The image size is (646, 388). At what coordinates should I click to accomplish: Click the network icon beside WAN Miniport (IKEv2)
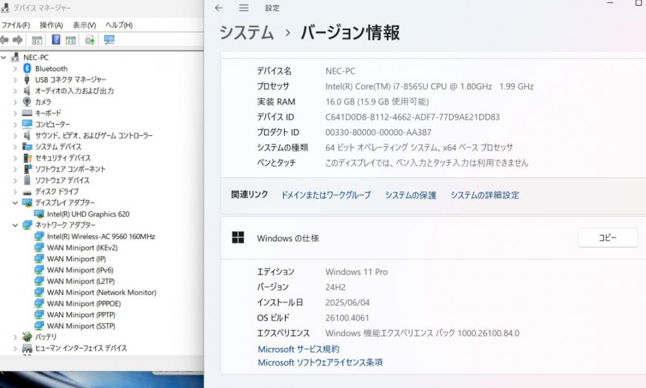pyautogui.click(x=39, y=248)
